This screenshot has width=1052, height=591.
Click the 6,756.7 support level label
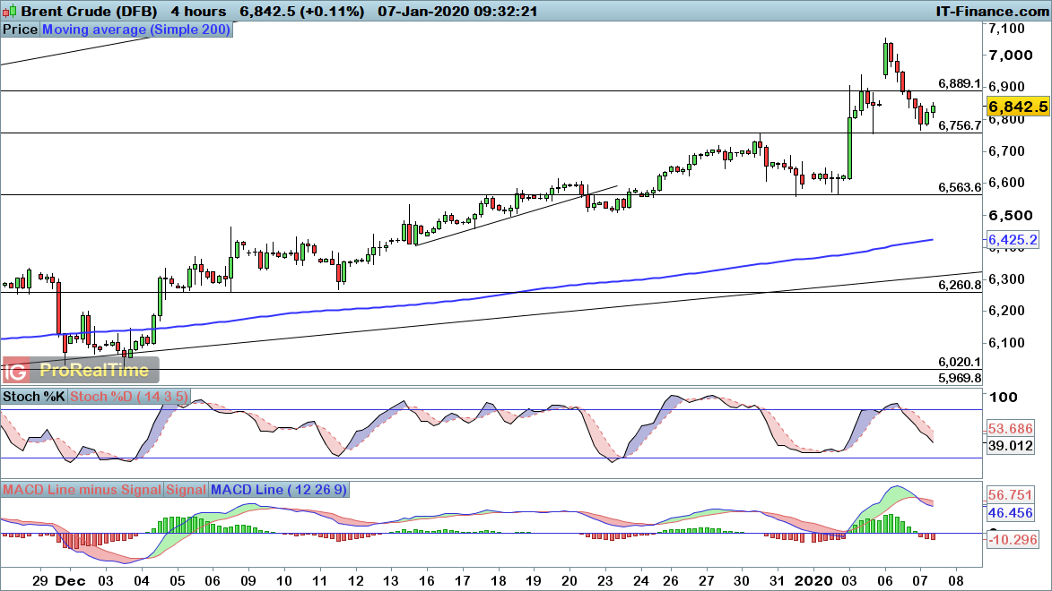click(960, 125)
